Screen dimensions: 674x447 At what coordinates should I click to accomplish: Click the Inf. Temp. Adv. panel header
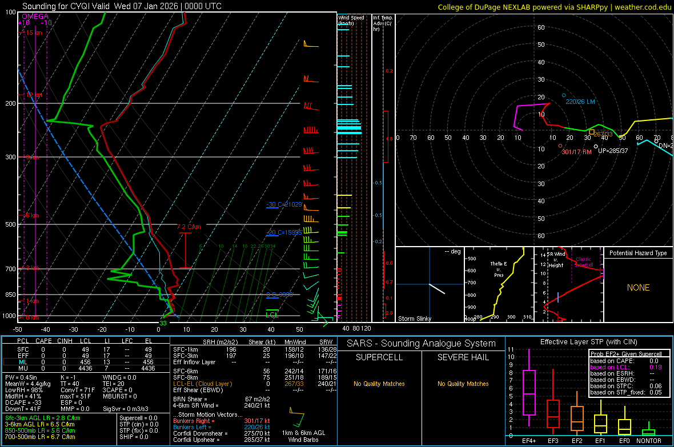pos(383,23)
